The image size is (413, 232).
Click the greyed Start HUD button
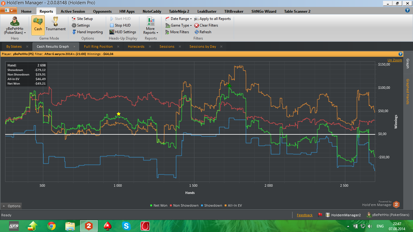(120, 19)
